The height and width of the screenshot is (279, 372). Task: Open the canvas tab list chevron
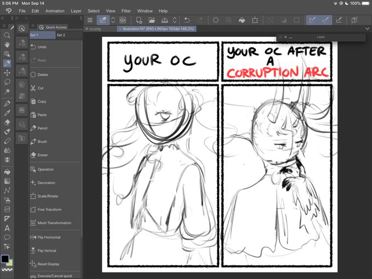tap(367, 28)
